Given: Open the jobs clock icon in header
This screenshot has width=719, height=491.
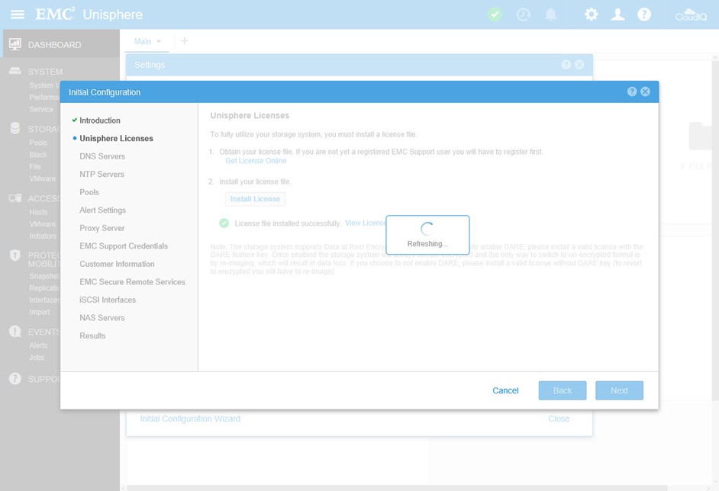Looking at the screenshot, I should [x=523, y=14].
